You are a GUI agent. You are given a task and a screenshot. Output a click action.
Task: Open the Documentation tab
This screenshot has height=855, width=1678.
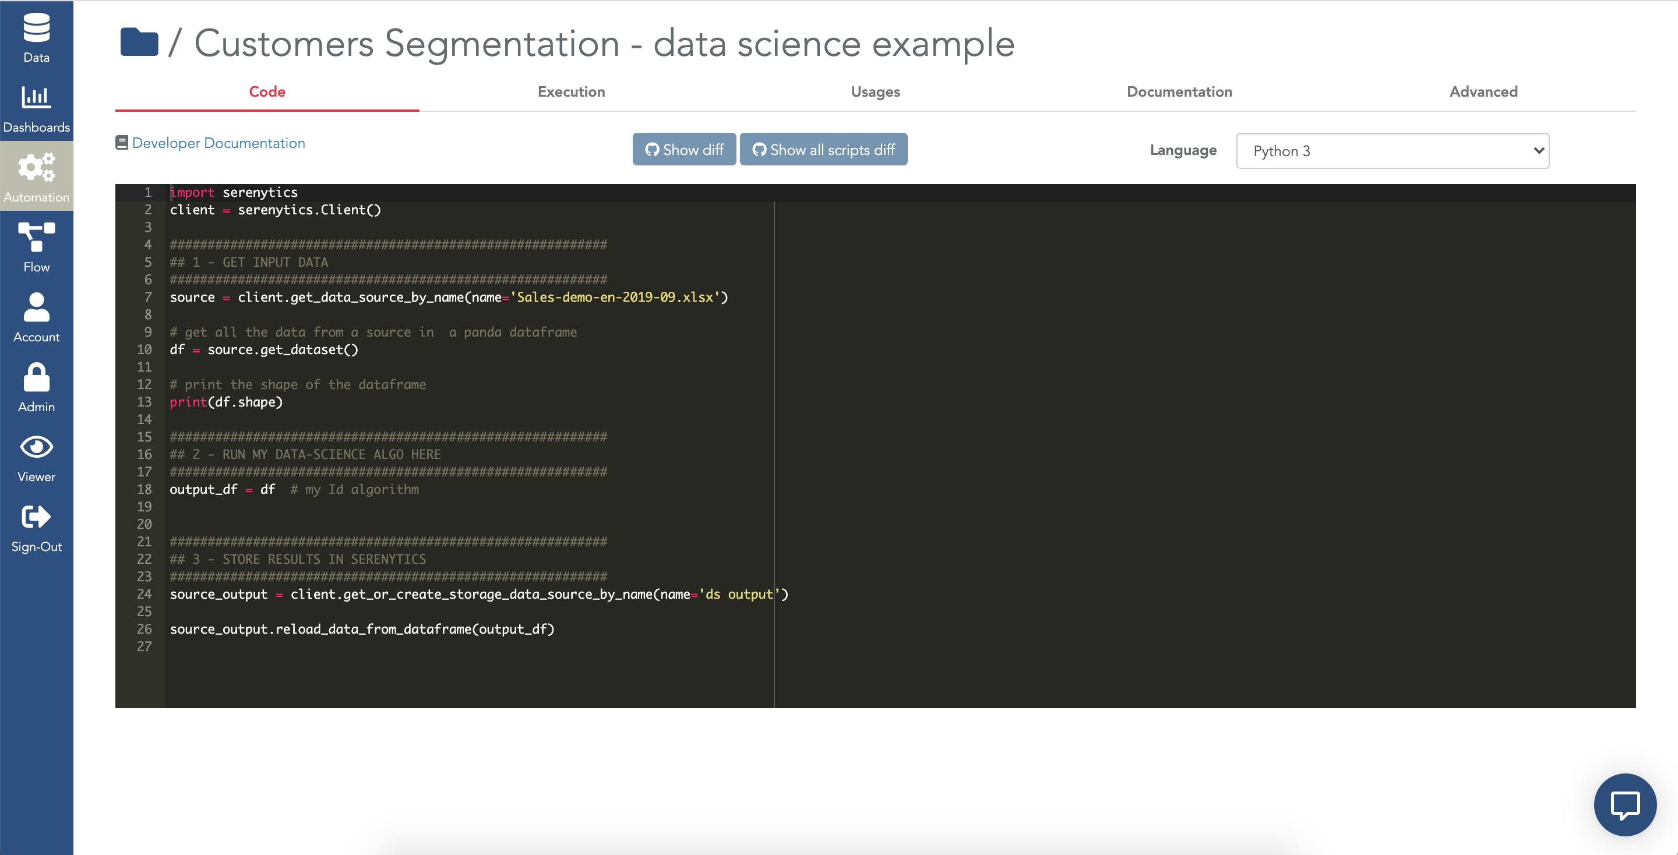[1179, 92]
